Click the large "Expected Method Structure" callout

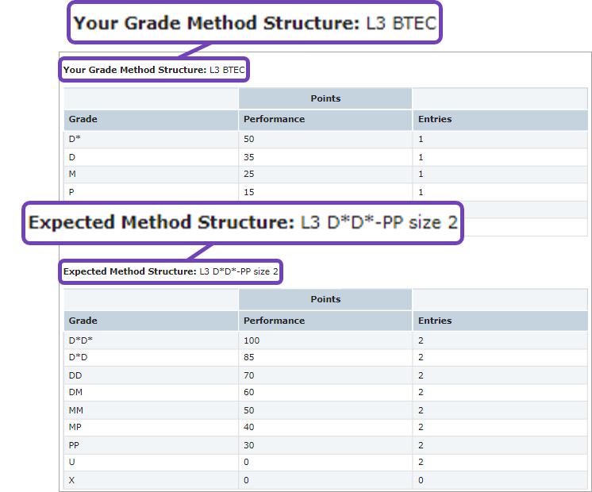[x=243, y=223]
